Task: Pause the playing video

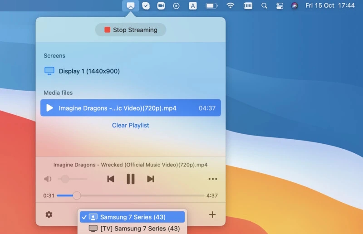Action: click(x=131, y=179)
